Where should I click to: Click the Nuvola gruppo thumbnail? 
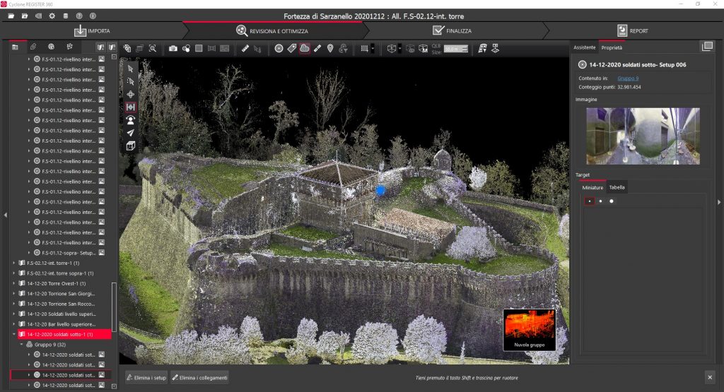(529, 330)
